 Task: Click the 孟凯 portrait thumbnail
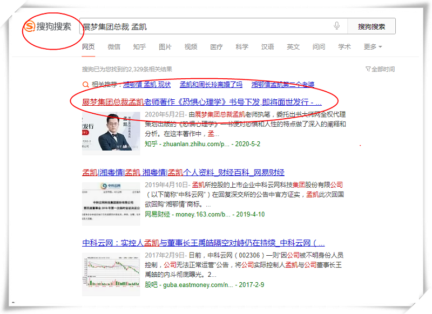point(112,132)
